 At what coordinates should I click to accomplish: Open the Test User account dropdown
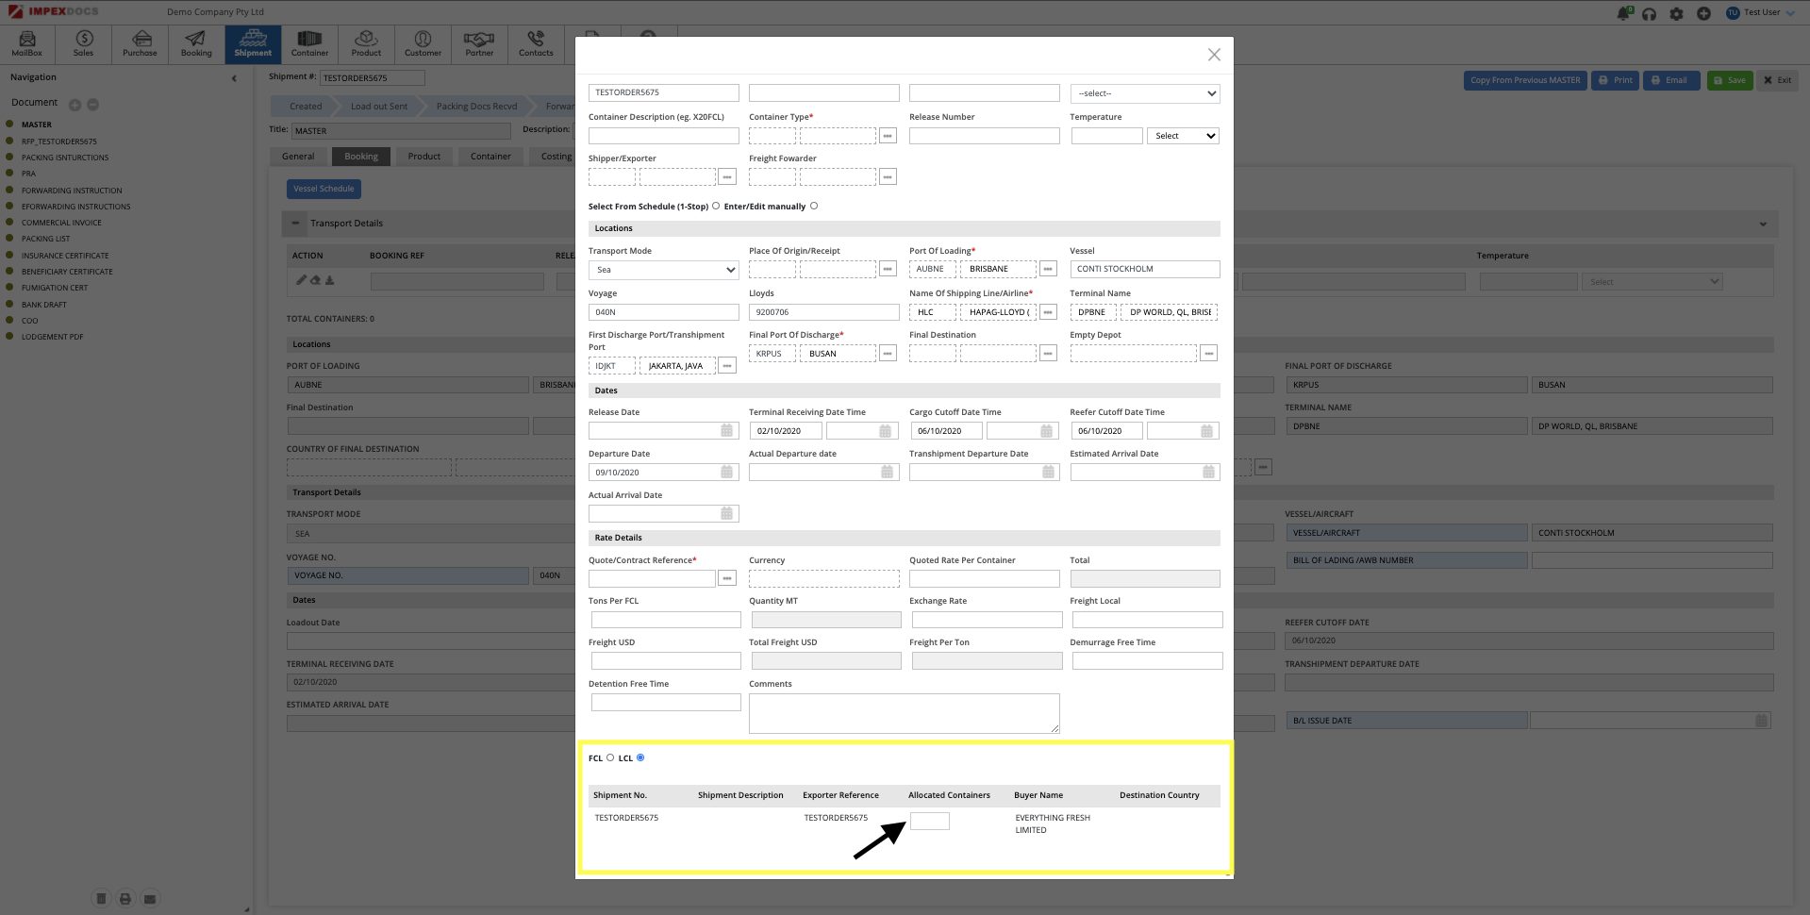[x=1761, y=12]
